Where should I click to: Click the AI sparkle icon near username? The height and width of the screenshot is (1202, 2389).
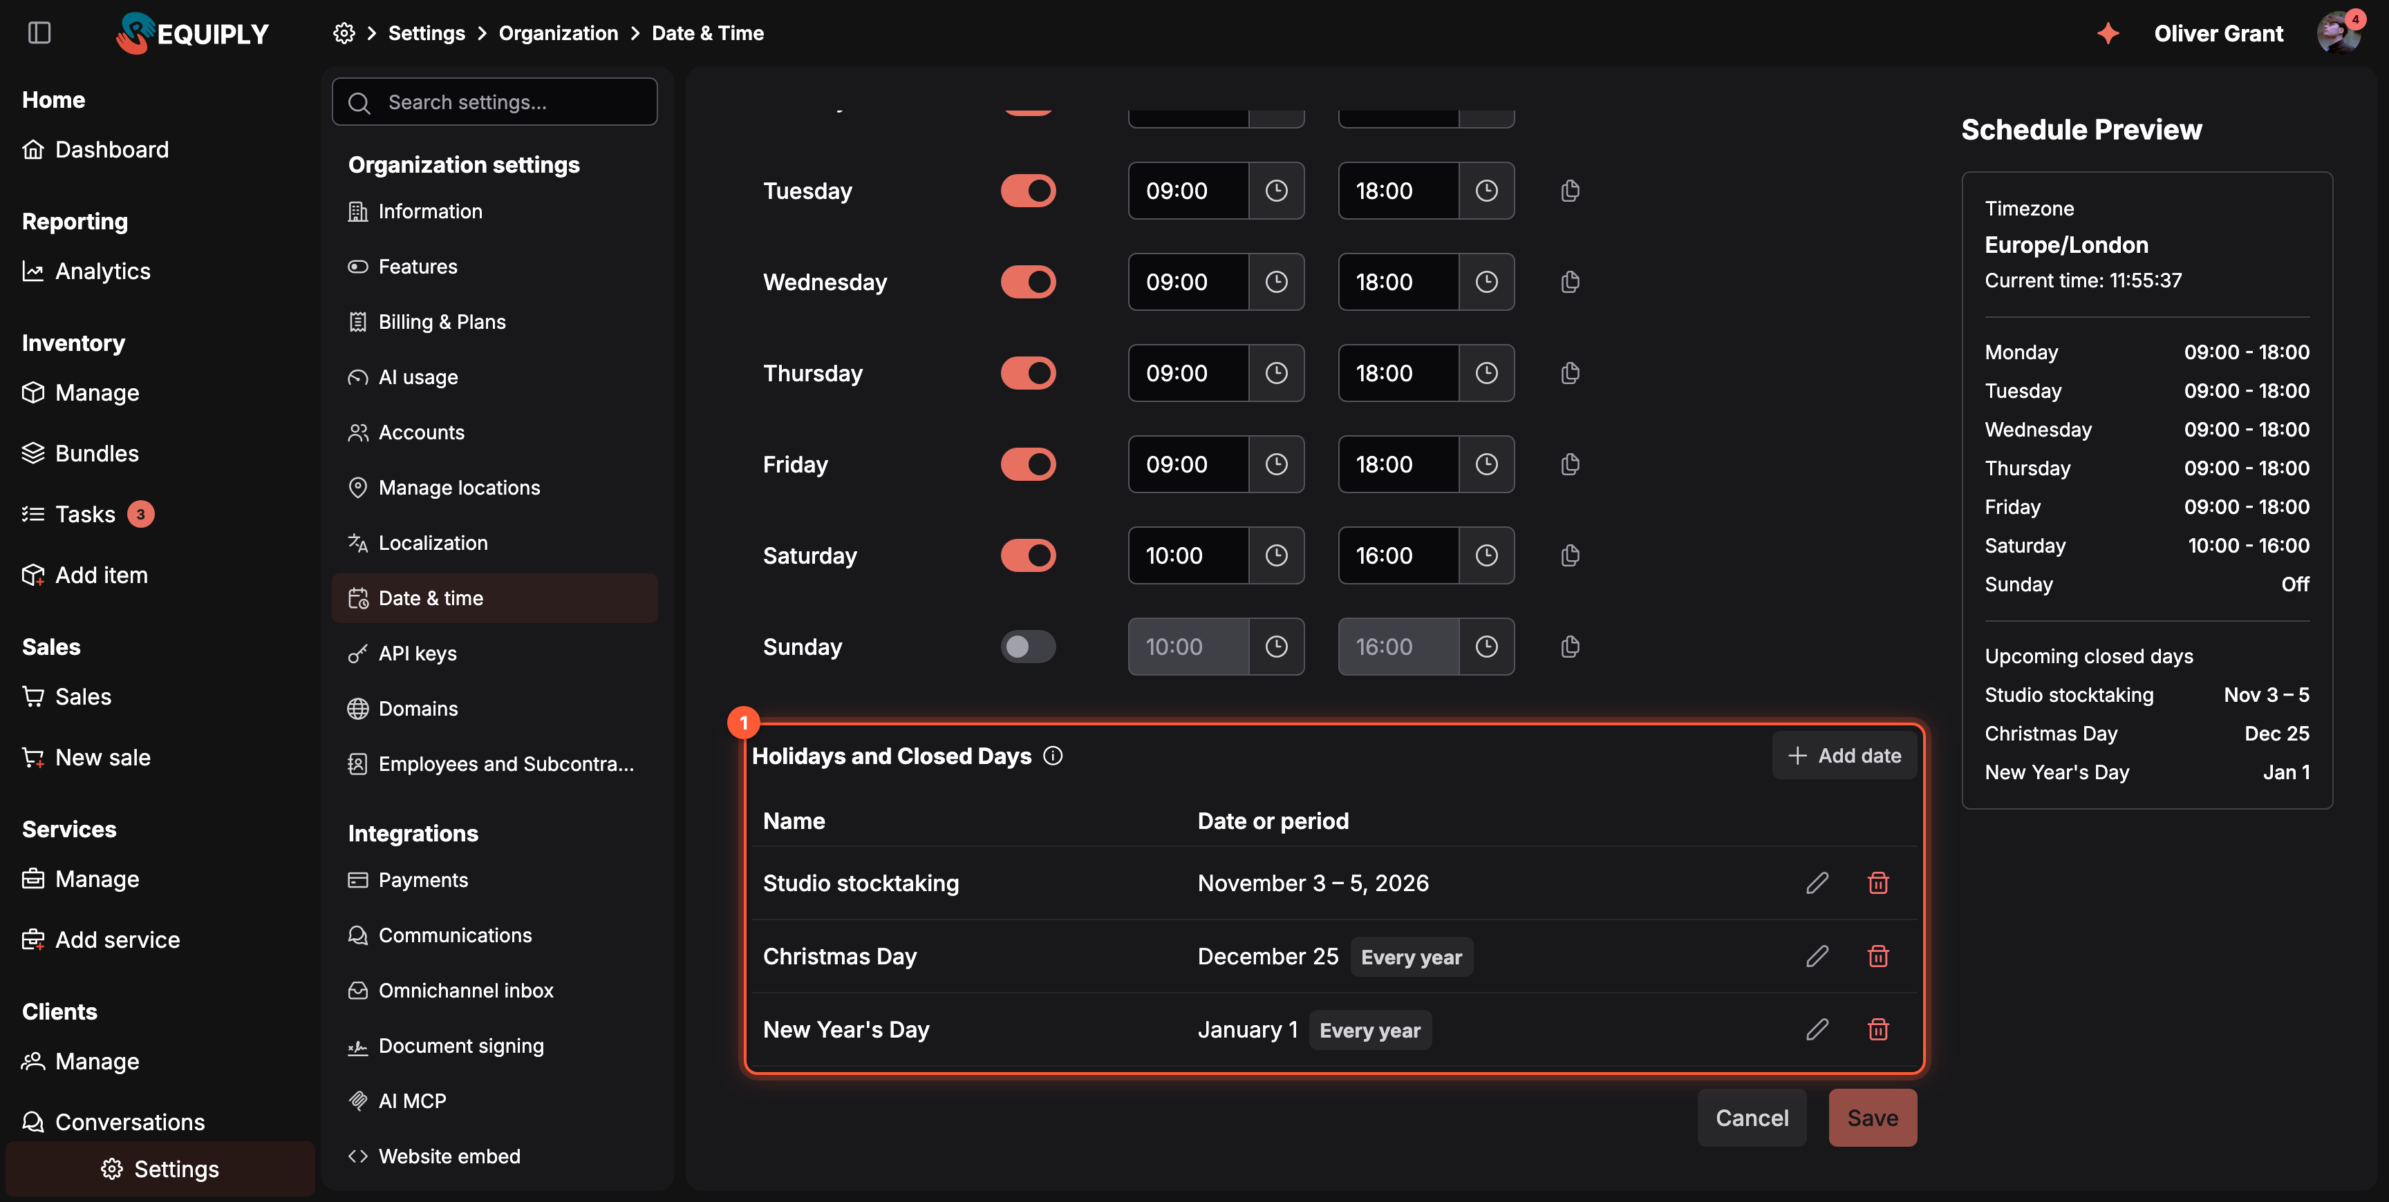point(2108,33)
